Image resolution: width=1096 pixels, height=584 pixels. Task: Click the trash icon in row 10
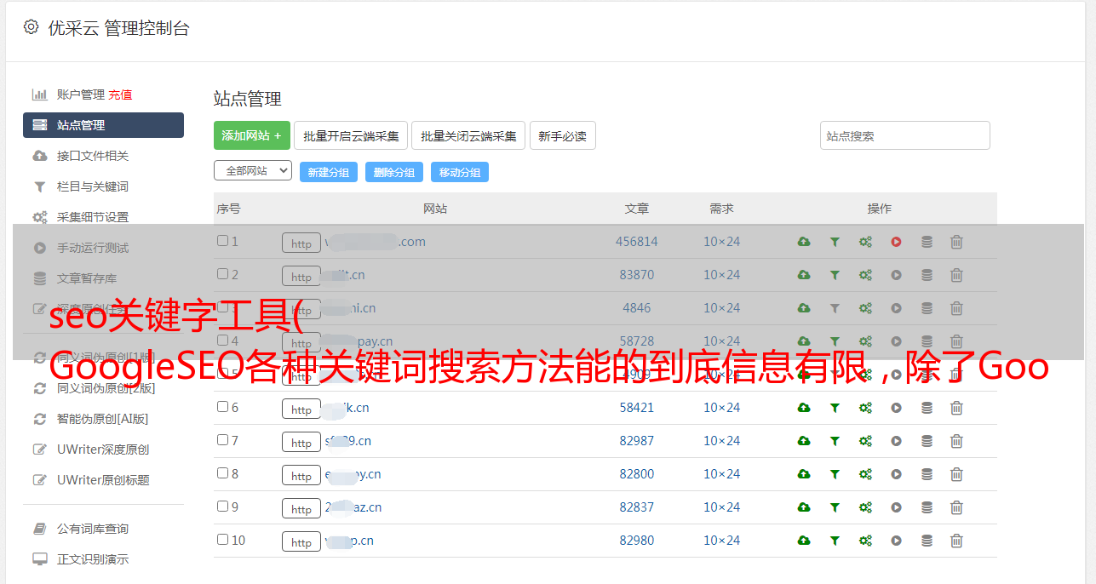coord(956,541)
